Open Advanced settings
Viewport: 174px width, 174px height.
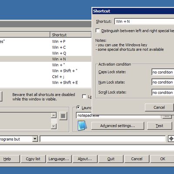(x=117, y=126)
